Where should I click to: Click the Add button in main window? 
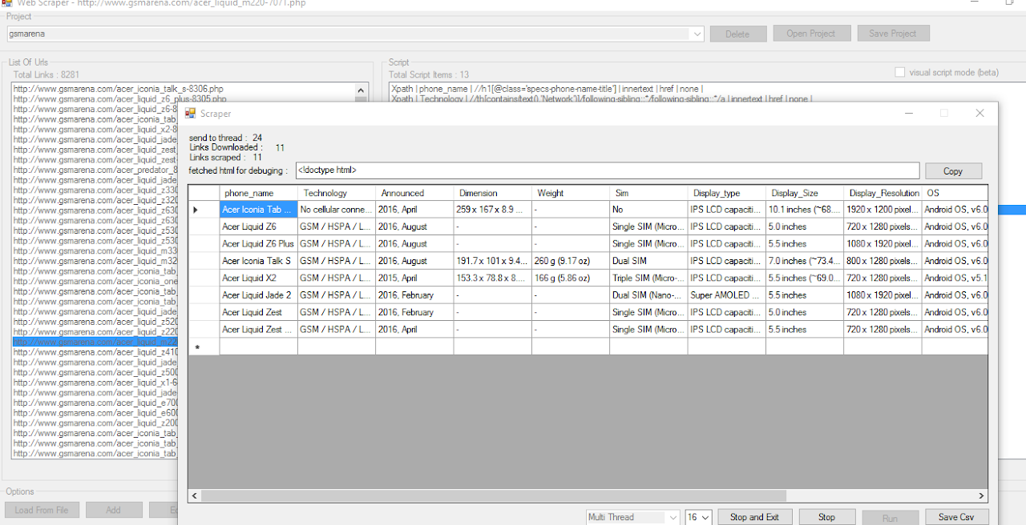point(114,510)
